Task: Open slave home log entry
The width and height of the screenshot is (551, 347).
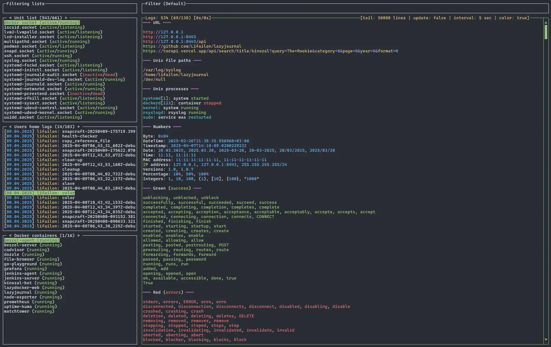Action: (x=39, y=184)
